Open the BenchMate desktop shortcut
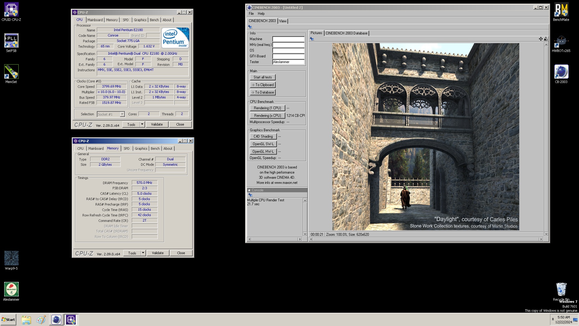 tap(561, 12)
